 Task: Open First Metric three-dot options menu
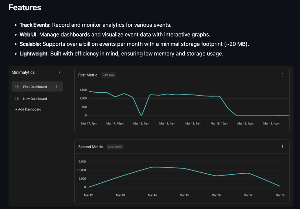[282, 75]
